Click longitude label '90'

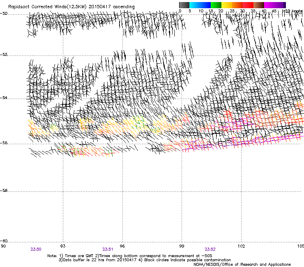(x=3, y=246)
